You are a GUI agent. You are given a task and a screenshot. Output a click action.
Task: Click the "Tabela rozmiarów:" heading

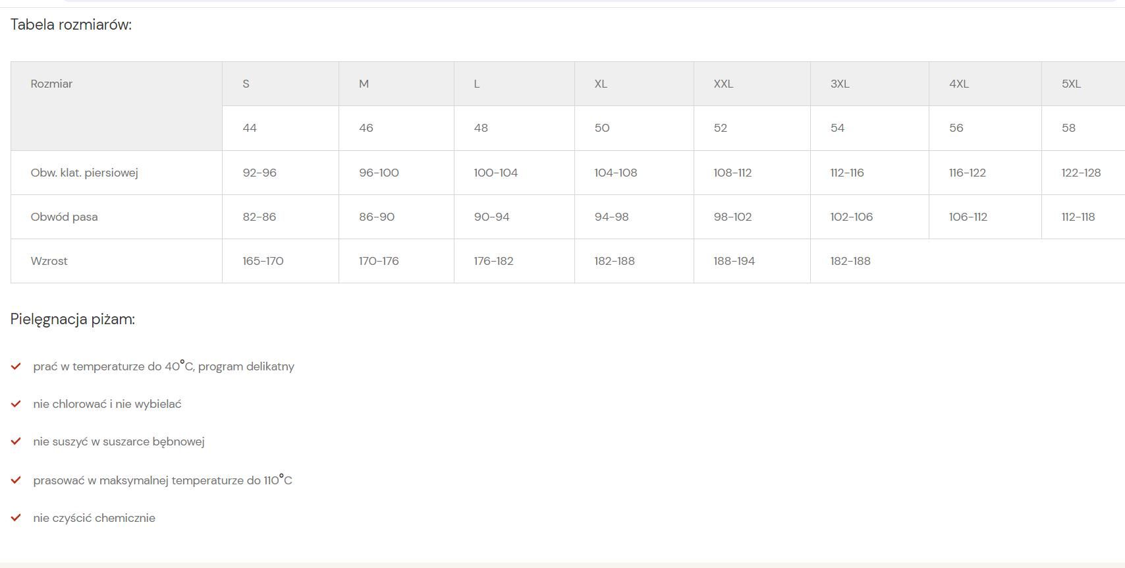pyautogui.click(x=71, y=25)
